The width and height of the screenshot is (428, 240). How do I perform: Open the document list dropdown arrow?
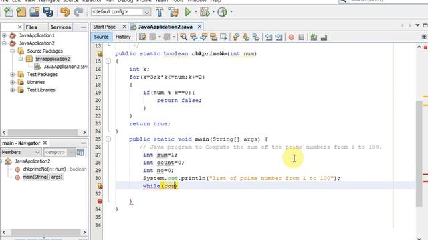(x=417, y=25)
